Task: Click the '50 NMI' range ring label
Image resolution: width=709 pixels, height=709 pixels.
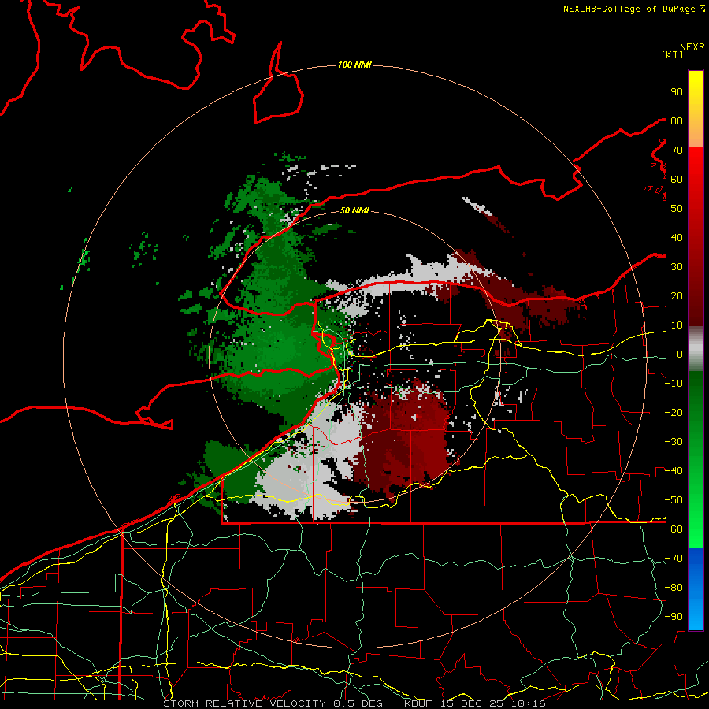Action: pyautogui.click(x=354, y=210)
